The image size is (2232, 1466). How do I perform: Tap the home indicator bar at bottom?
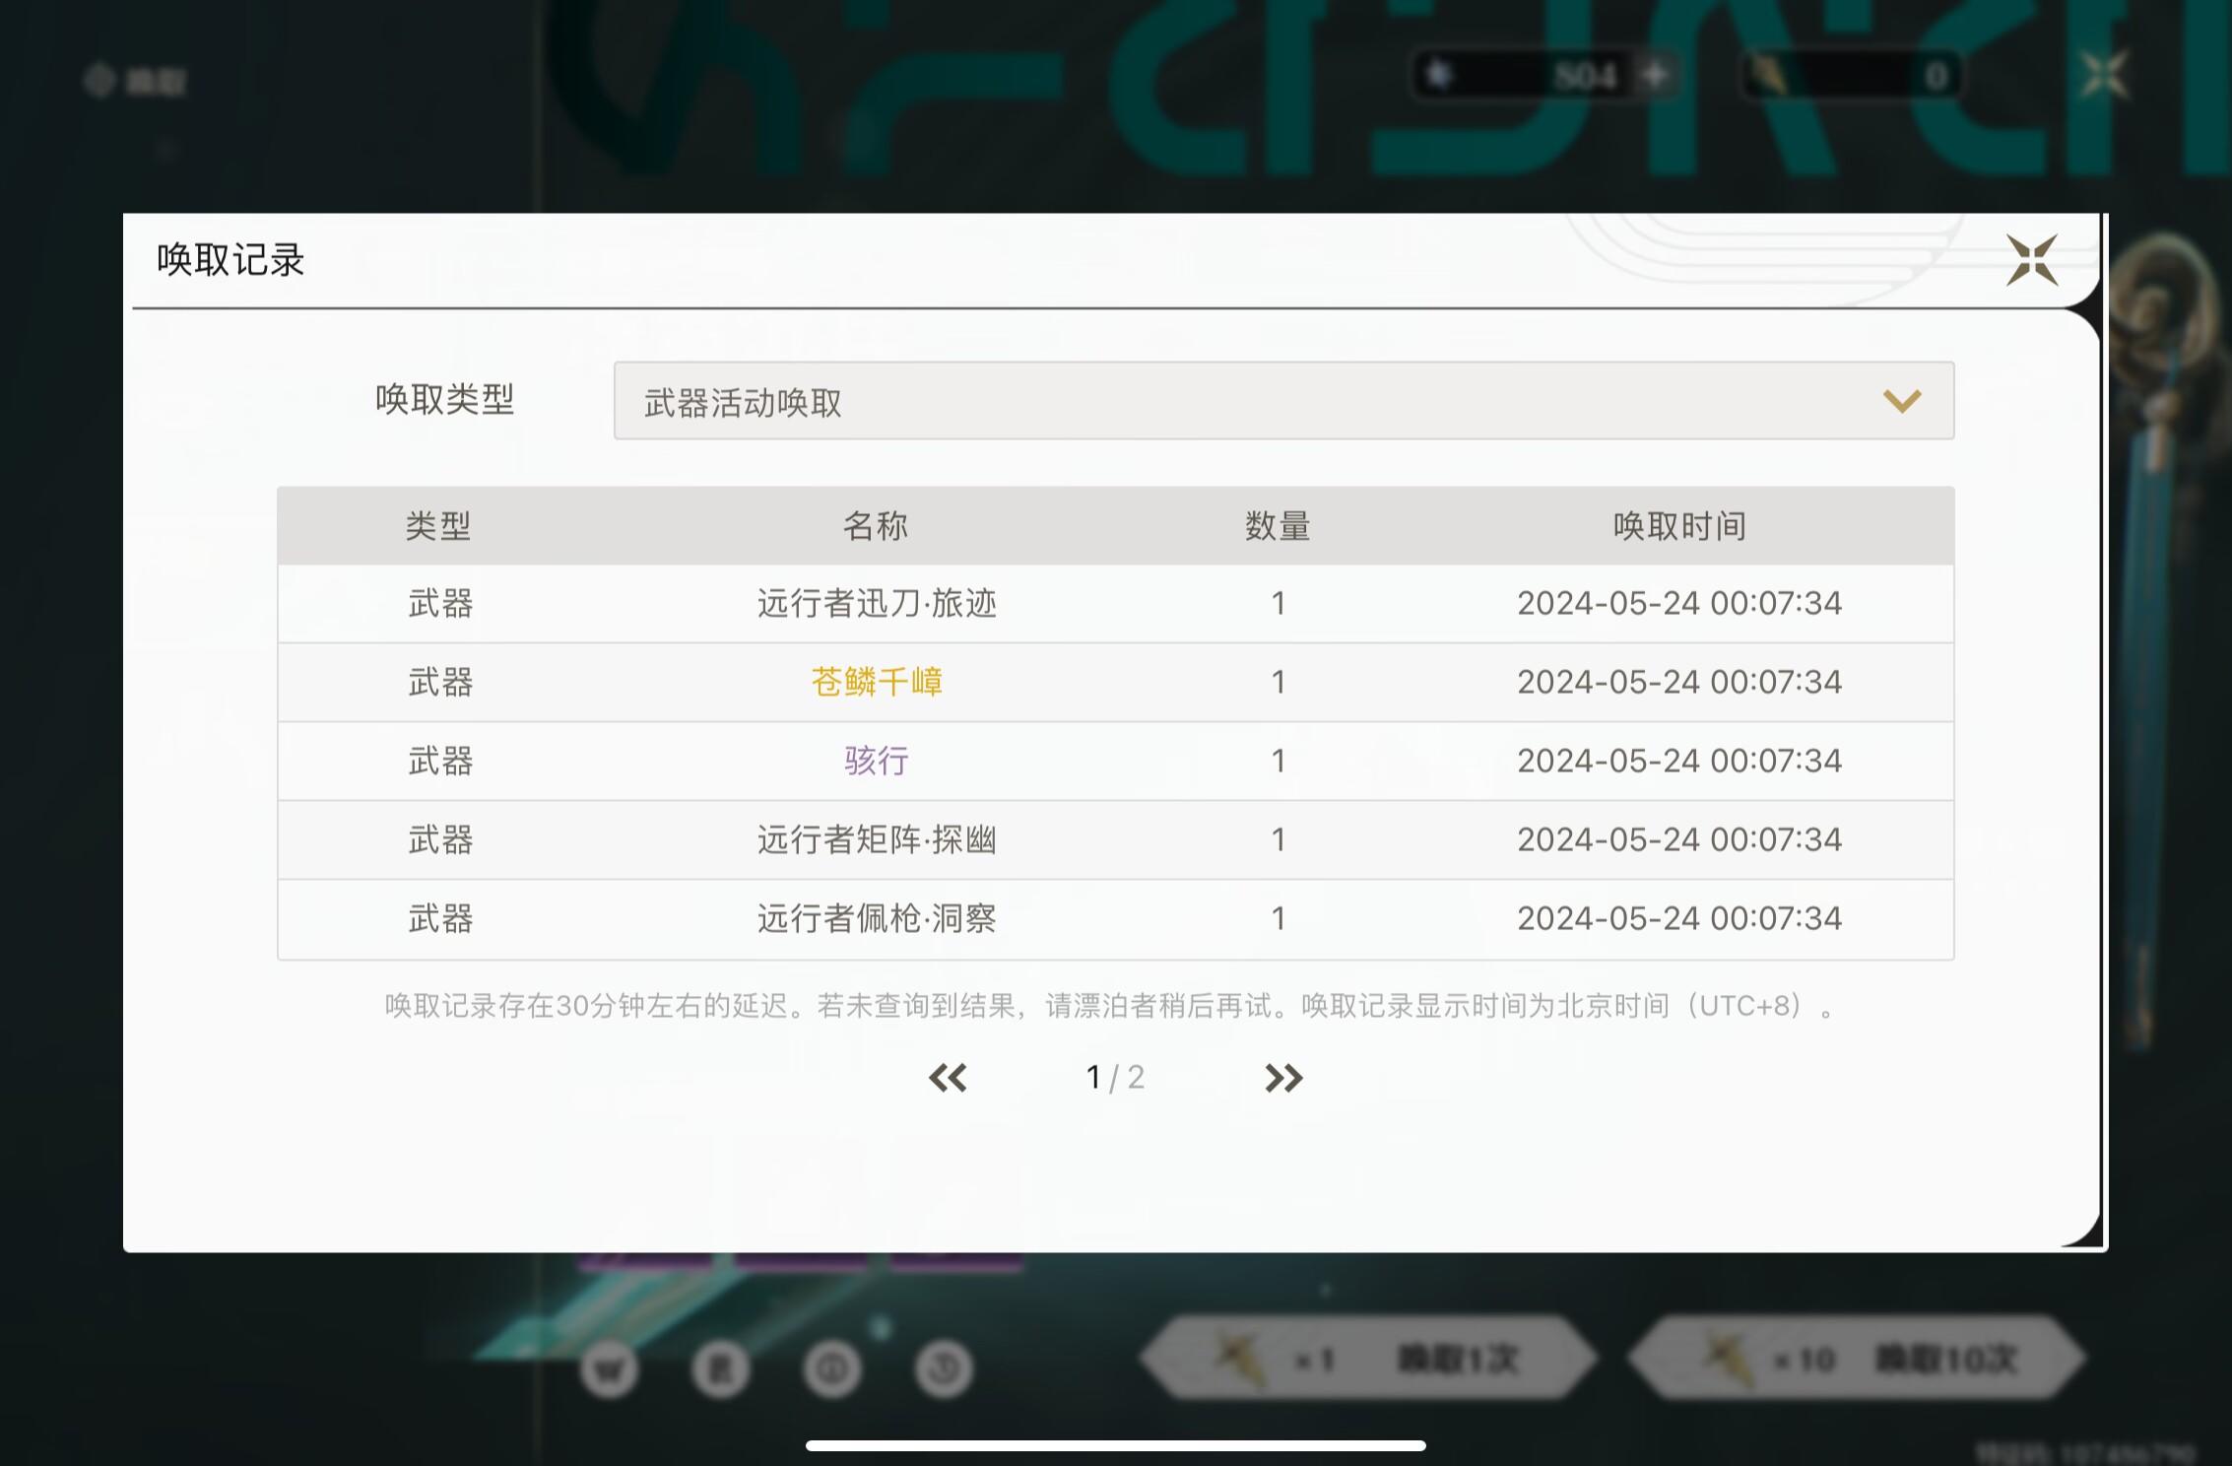point(1115,1445)
